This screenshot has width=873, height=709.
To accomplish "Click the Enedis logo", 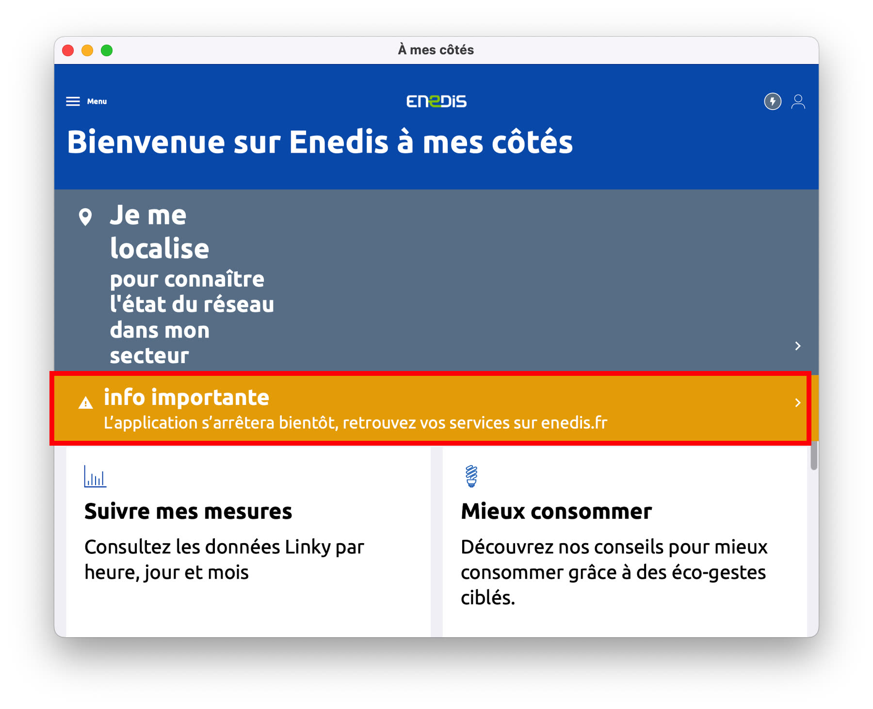I will (436, 101).
